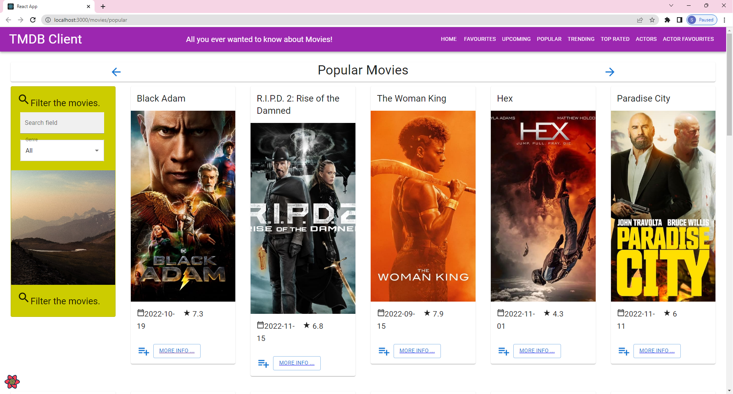Click Paradise City poster image
Viewport: 733px width, 394px height.
click(x=663, y=206)
